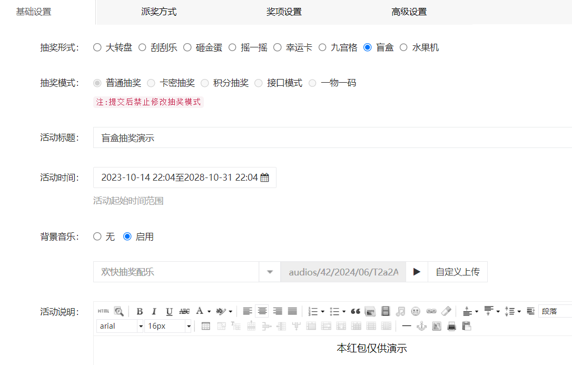Apply strikethrough ABC formatting
Viewport: 572px width, 365px height.
pos(184,311)
